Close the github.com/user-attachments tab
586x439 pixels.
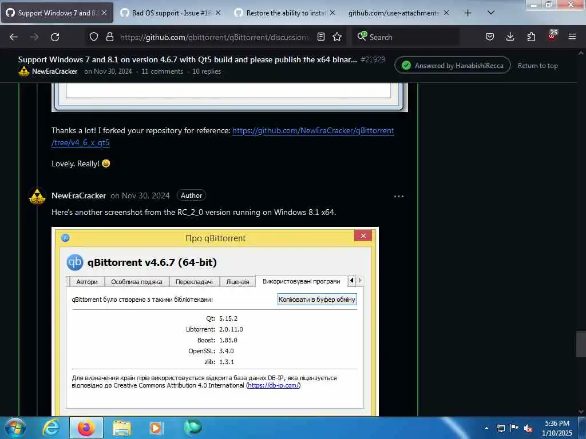click(x=446, y=13)
